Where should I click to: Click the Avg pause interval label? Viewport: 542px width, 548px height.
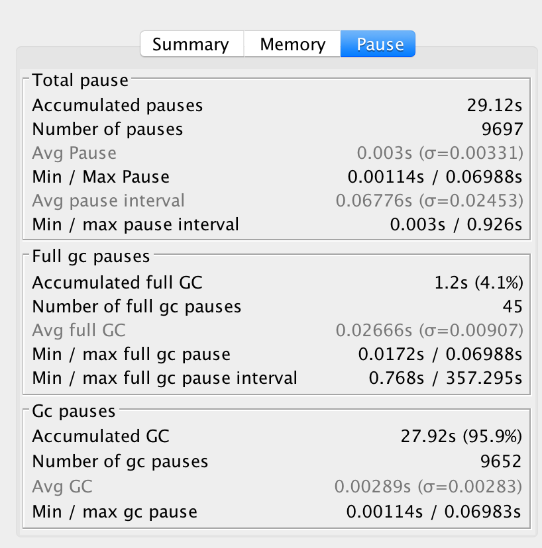click(x=108, y=201)
